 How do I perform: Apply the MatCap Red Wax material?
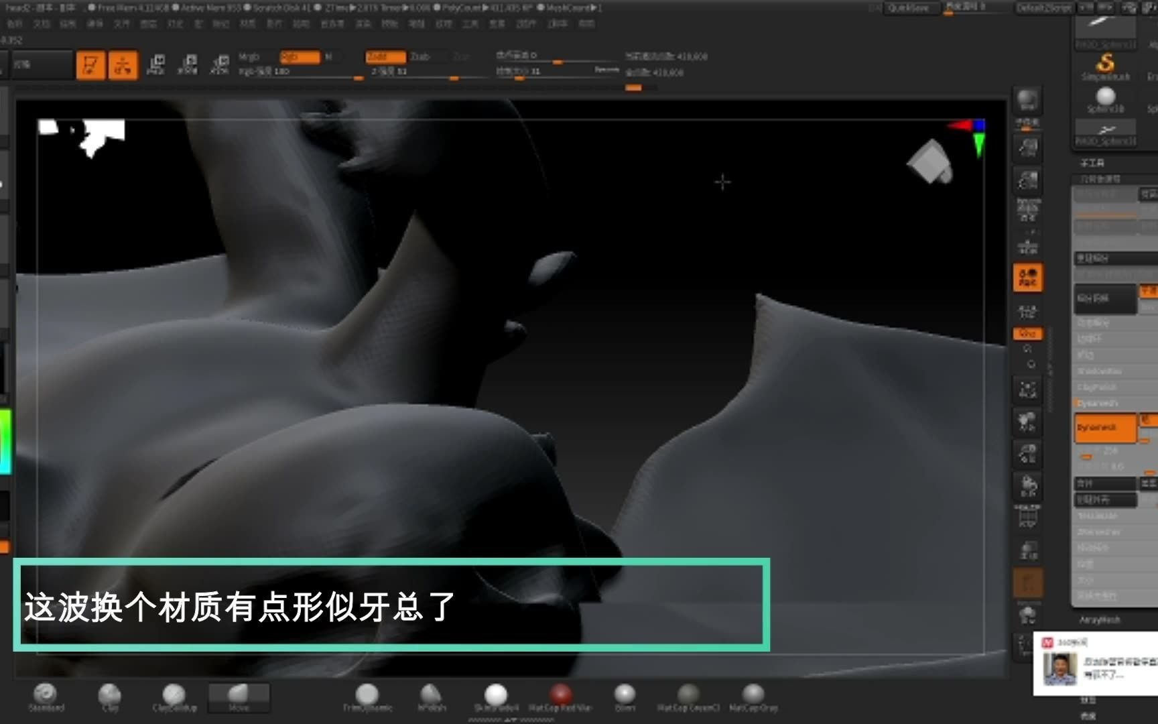562,694
